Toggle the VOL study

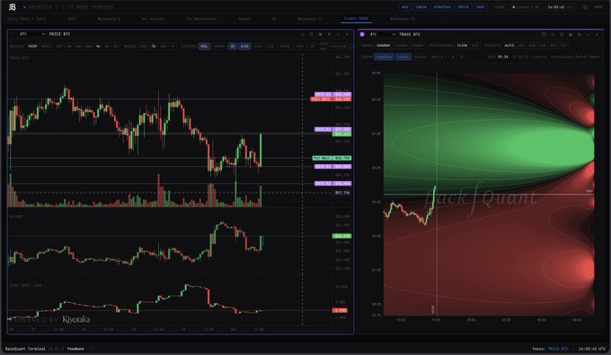(204, 47)
